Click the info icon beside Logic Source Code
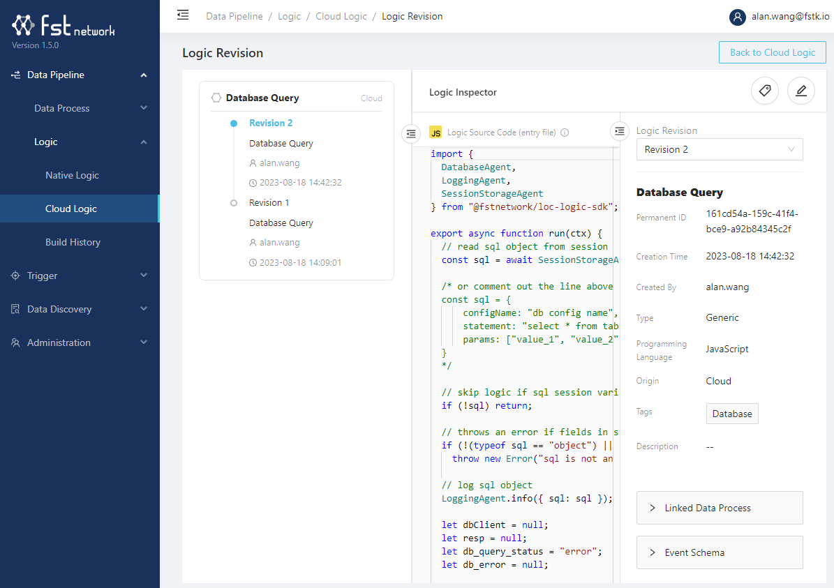Viewport: 834px width, 588px height. (565, 133)
